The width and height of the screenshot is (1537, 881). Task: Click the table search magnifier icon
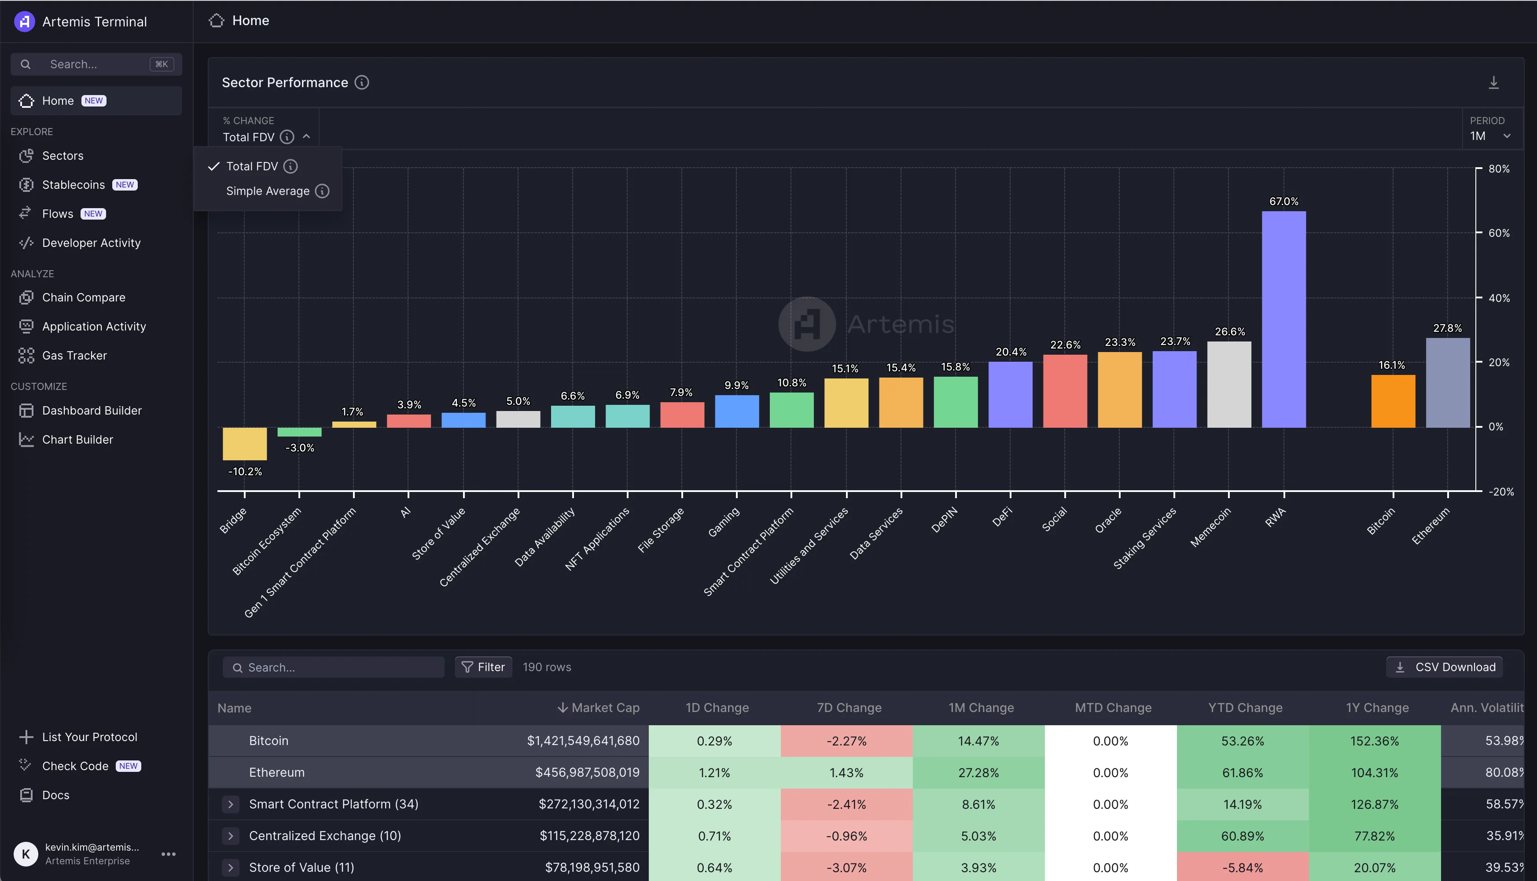[x=237, y=668]
